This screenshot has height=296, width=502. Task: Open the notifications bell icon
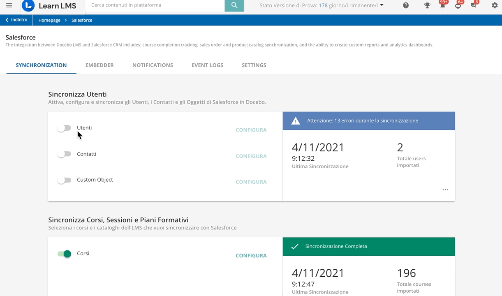point(443,6)
